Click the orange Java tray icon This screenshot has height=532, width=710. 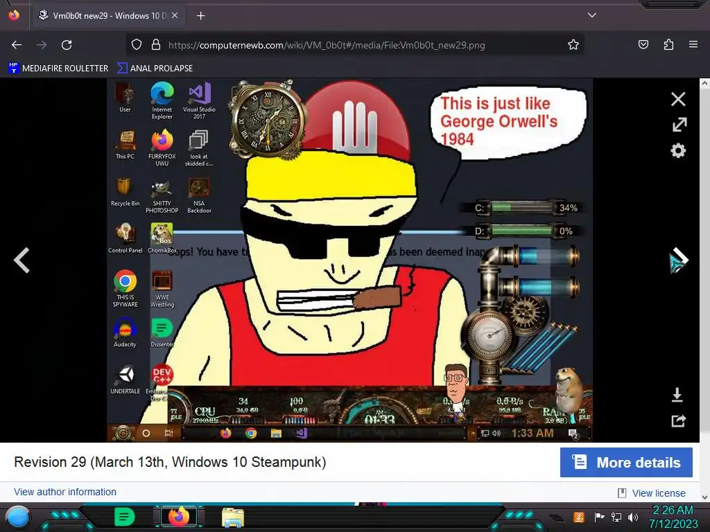[x=579, y=517]
